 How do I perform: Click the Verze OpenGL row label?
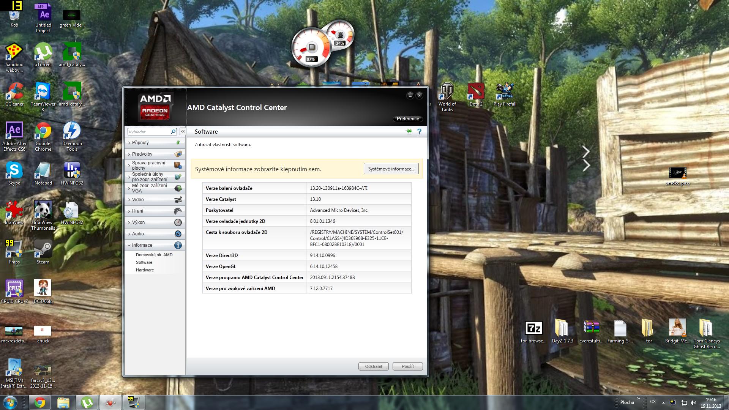tap(221, 266)
